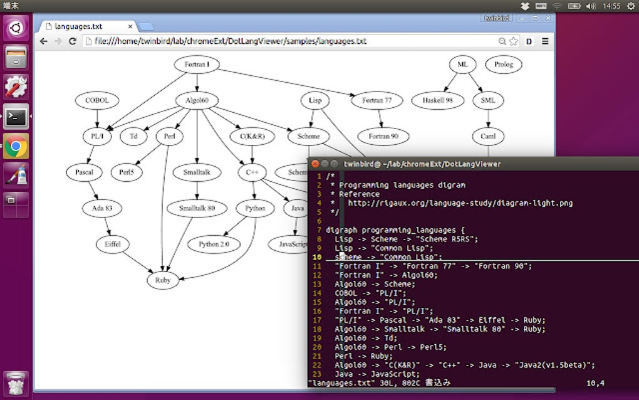Click the twinbird profile button in Chrome
The height and width of the screenshot is (400, 639).
497,18
